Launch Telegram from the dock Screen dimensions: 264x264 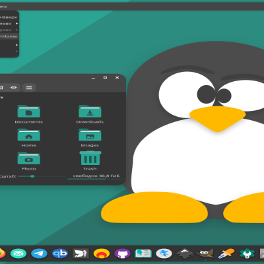[39, 253]
